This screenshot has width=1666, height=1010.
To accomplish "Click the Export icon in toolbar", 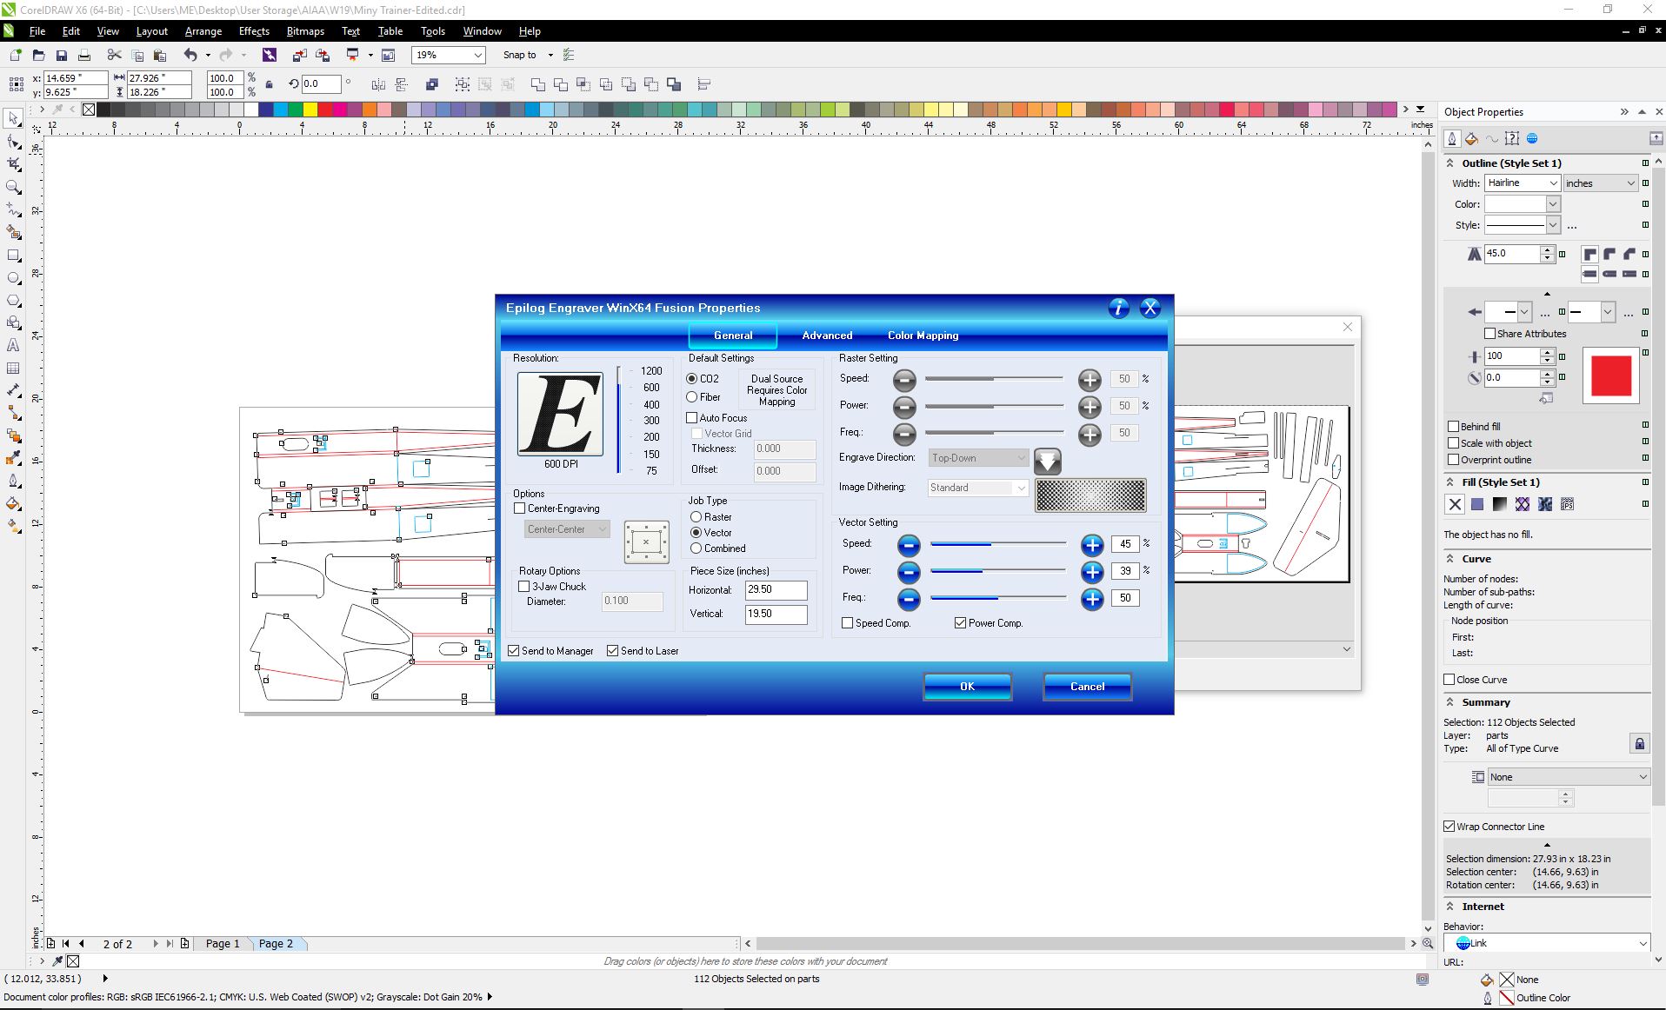I will click(323, 55).
